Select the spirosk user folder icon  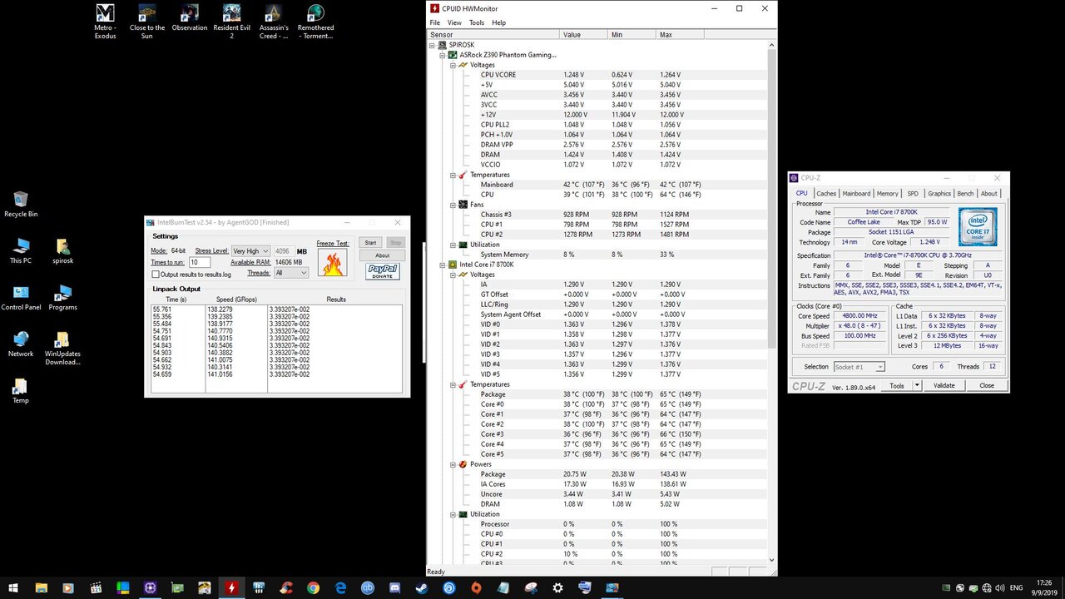(x=63, y=250)
